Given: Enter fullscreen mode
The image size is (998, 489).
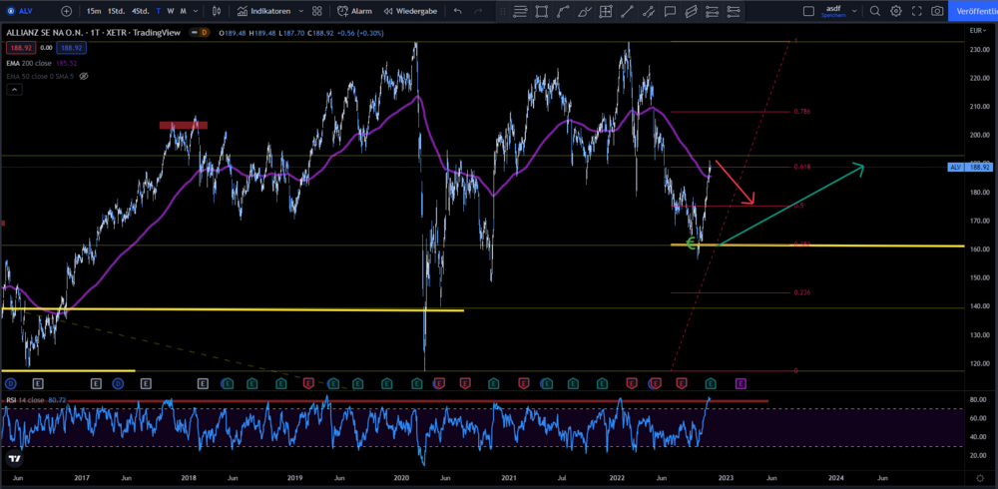Looking at the screenshot, I should coord(916,11).
